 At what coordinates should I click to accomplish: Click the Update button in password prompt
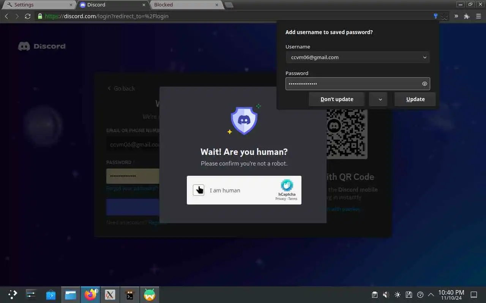415,99
